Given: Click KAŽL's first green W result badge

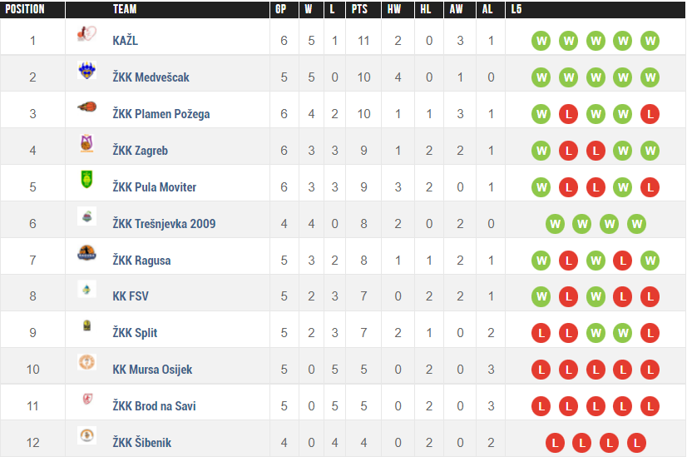Looking at the screenshot, I should [x=541, y=41].
